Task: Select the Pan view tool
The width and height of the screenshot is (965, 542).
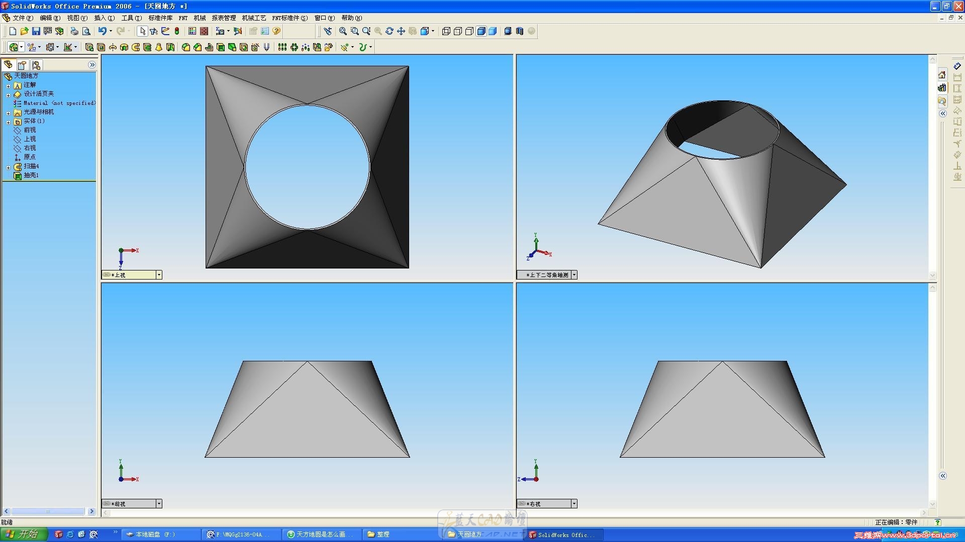Action: coord(401,31)
